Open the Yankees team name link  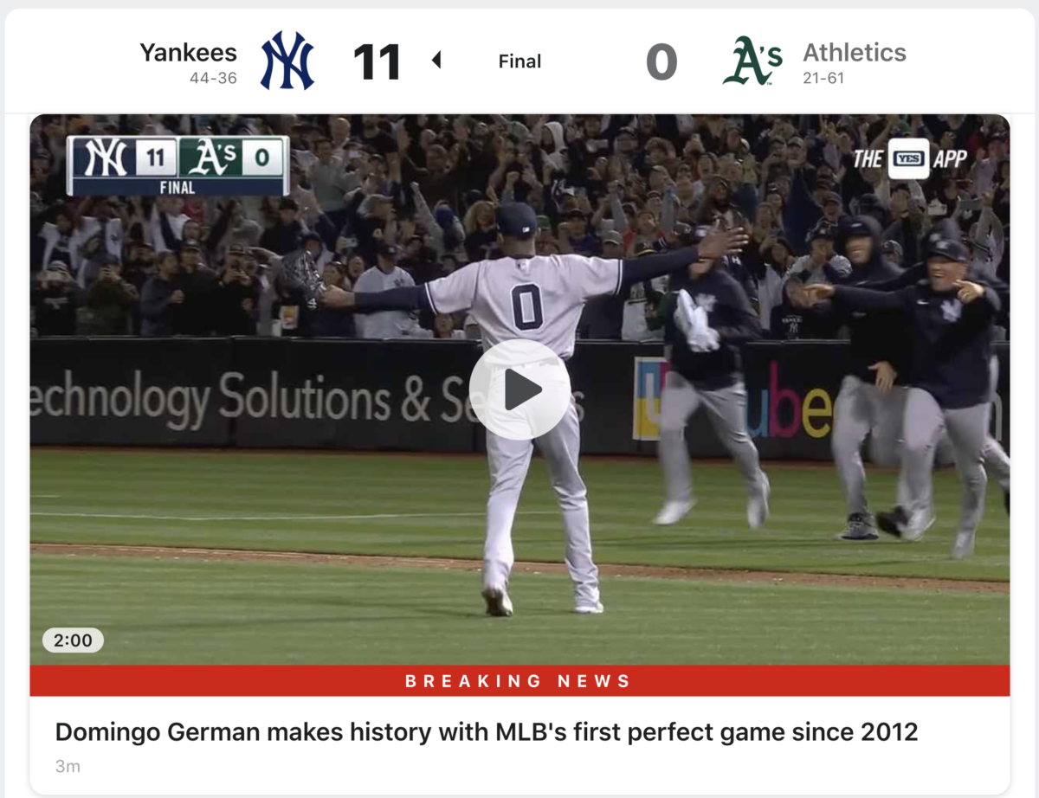[x=188, y=53]
